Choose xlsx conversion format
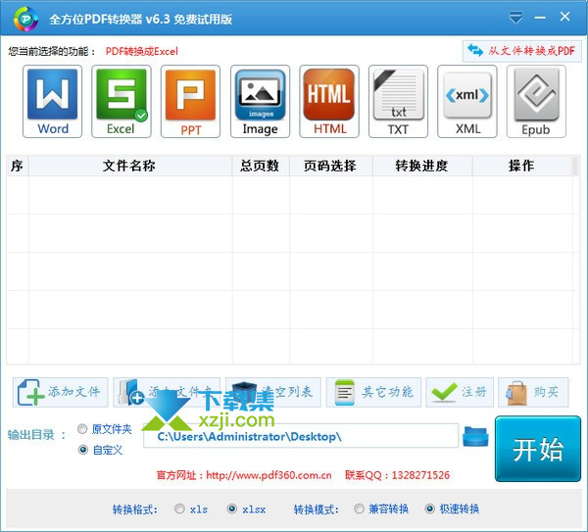Screen dimensions: 588x532 232,508
